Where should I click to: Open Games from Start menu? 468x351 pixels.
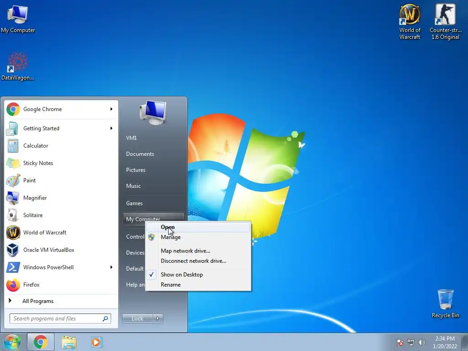point(154,203)
